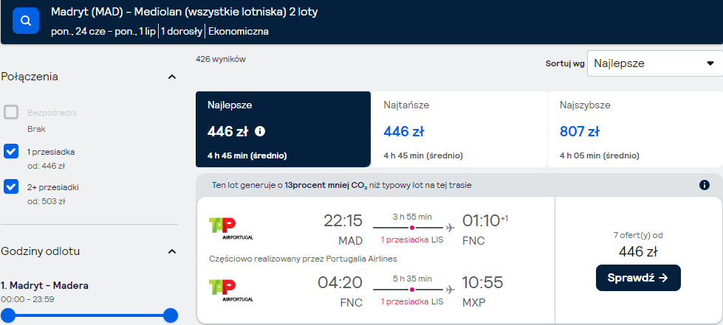
Task: Click the airplane icon on the FNC–MXP route line
Action: coord(450,290)
